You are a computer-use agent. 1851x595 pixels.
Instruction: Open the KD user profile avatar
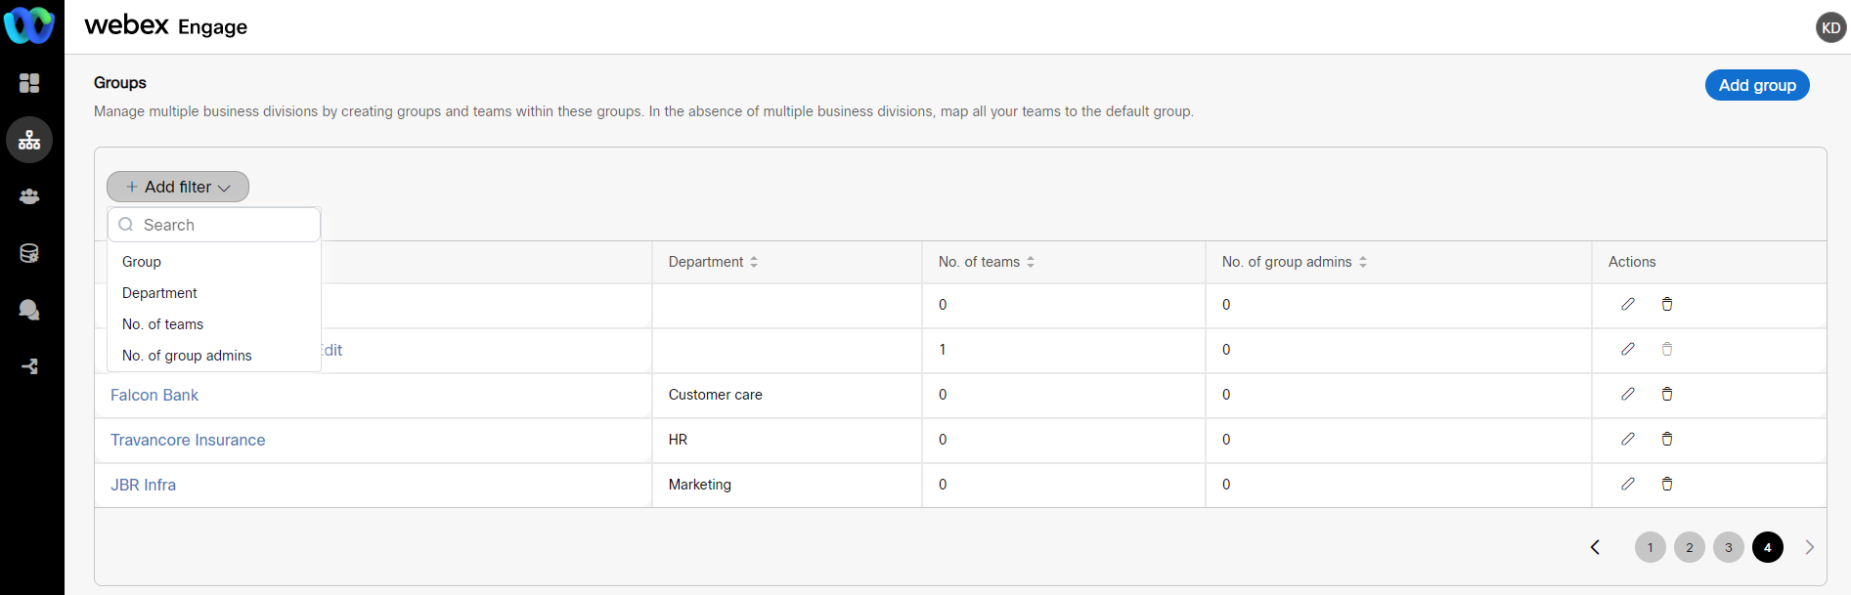tap(1830, 27)
